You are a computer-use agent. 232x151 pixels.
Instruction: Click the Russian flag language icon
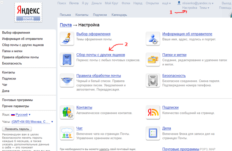click(13, 115)
